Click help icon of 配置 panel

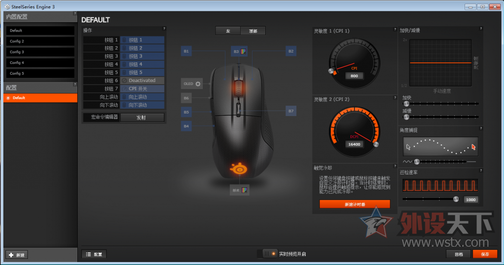tap(75, 85)
